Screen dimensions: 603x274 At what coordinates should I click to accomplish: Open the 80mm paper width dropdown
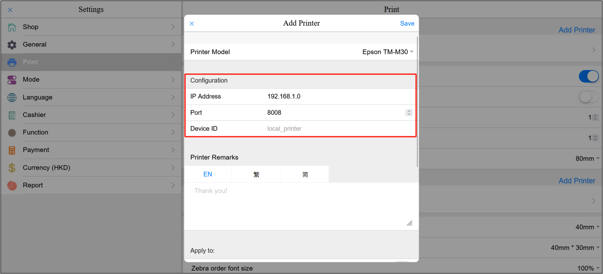coord(587,159)
